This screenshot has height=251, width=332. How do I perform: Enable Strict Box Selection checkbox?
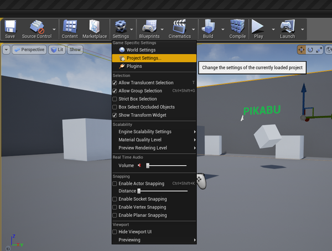pyautogui.click(x=115, y=99)
